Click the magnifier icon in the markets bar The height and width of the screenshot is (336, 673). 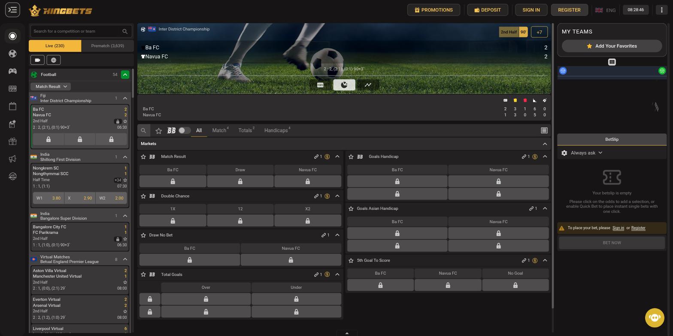click(x=143, y=130)
